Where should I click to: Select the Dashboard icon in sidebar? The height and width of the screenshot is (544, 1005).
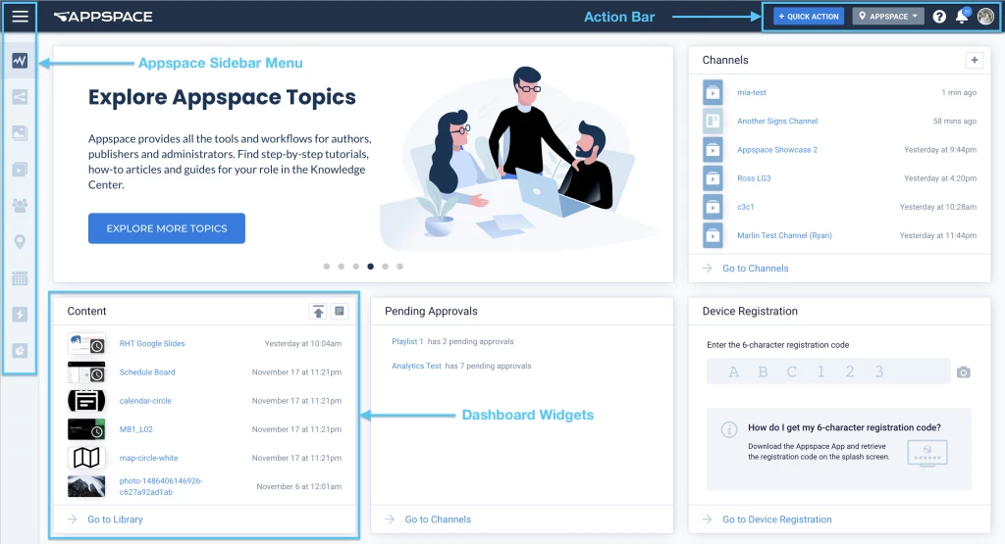[20, 61]
